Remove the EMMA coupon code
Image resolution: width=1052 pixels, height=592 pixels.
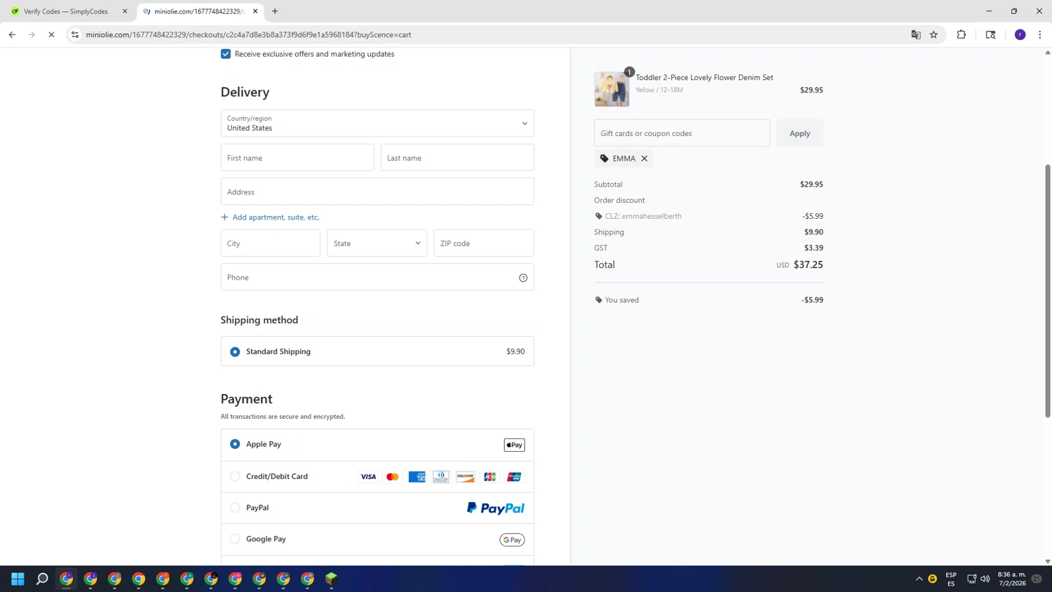coord(645,159)
